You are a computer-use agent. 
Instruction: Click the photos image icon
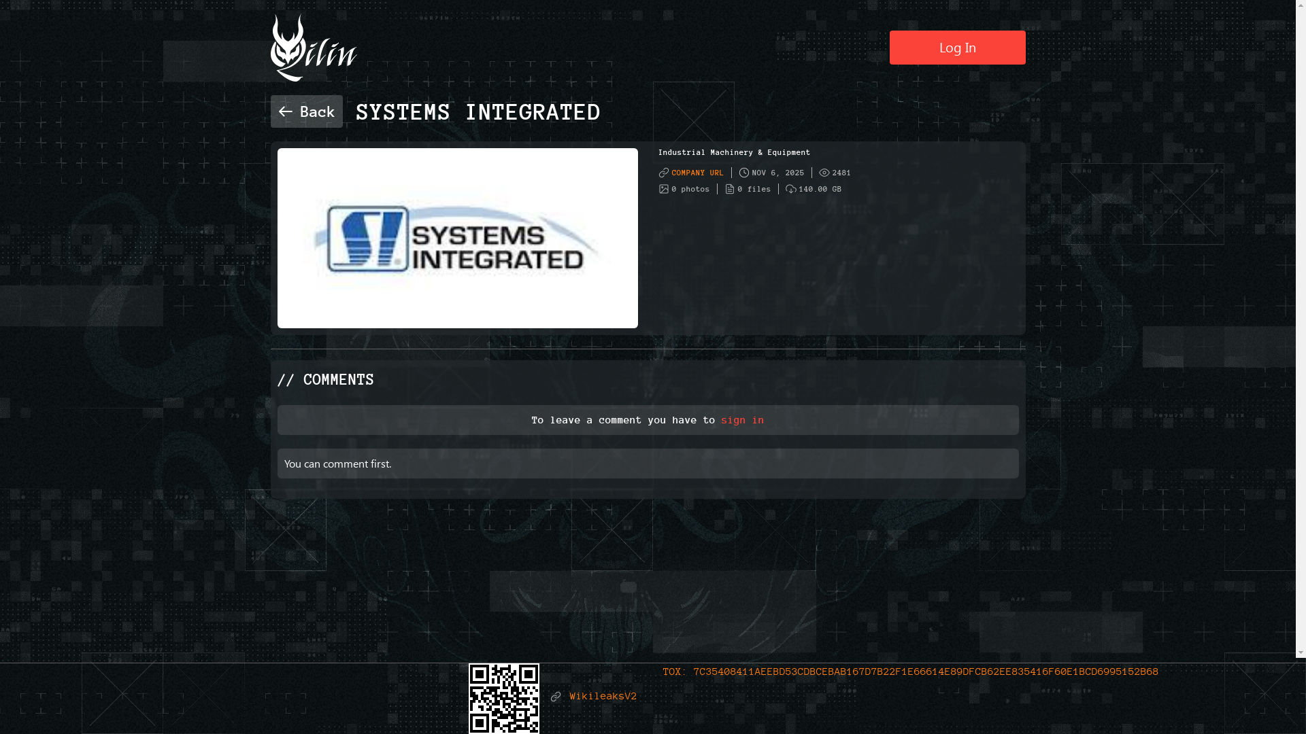(664, 189)
